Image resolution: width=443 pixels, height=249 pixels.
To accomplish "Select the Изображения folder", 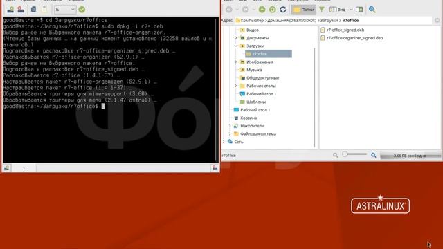I will [x=260, y=62].
